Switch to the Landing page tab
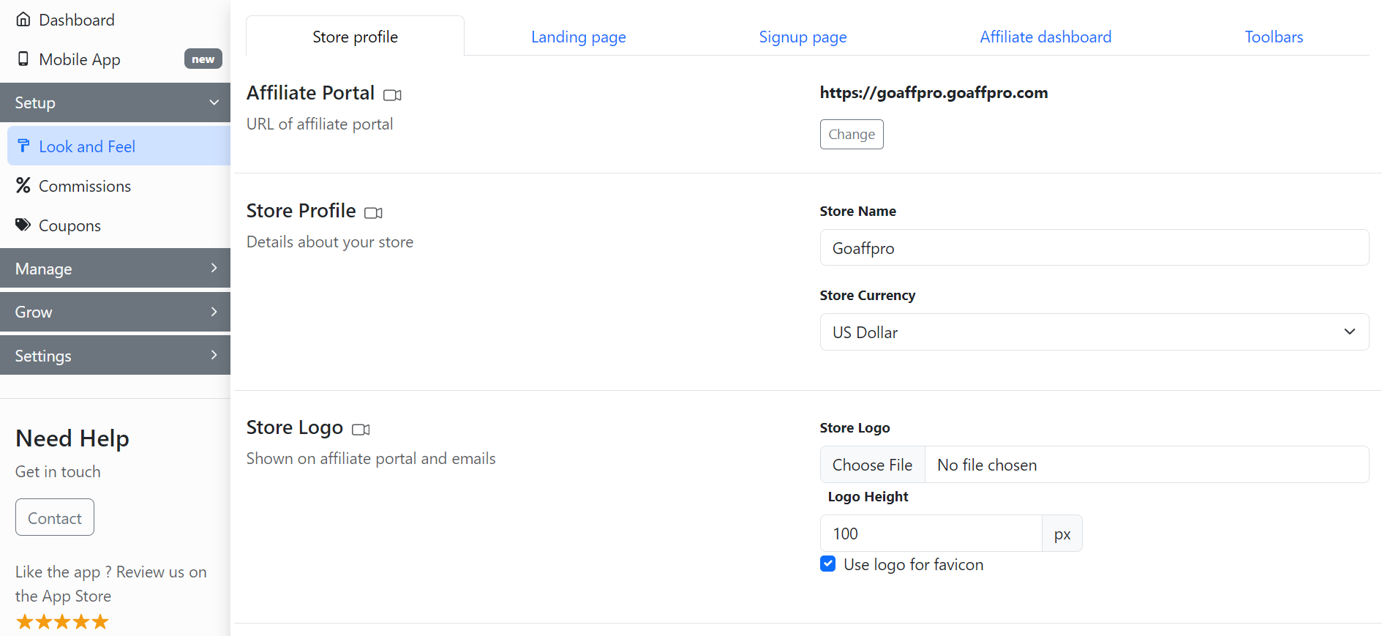Image resolution: width=1382 pixels, height=636 pixels. 578,37
